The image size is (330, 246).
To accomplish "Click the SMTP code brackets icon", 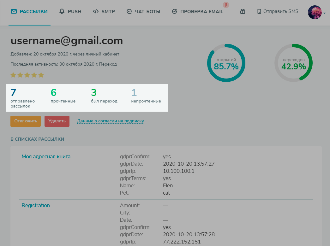I will tap(95, 12).
